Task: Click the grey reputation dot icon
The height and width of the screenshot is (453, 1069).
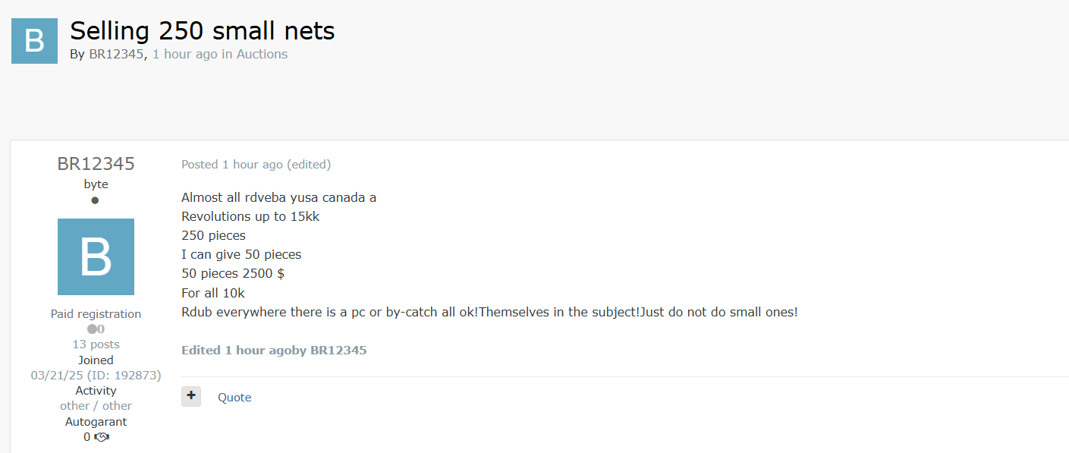Action: (92, 329)
